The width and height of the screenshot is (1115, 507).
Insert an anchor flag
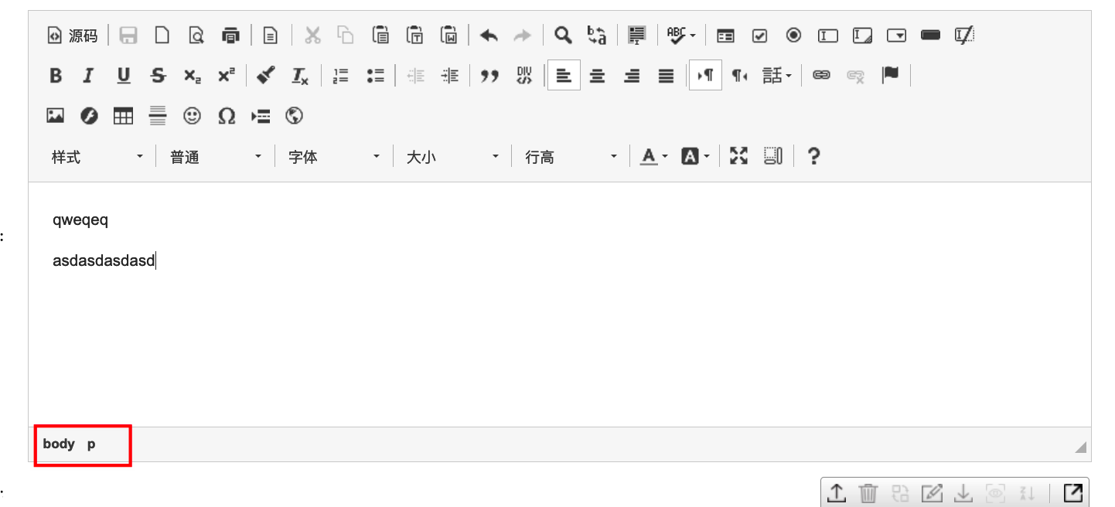890,75
